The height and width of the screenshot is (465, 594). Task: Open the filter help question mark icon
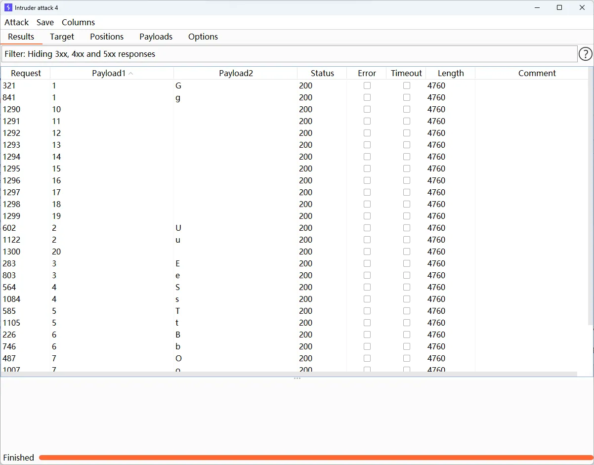pyautogui.click(x=585, y=54)
